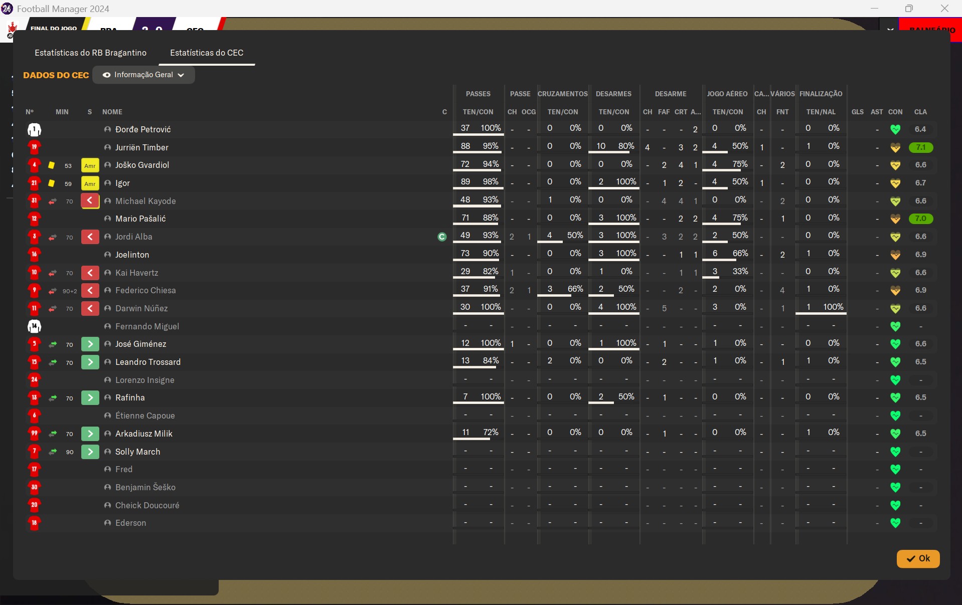This screenshot has width=962, height=605.
Task: Click the red sub-off chevron for Kai Havertz
Action: (90, 273)
